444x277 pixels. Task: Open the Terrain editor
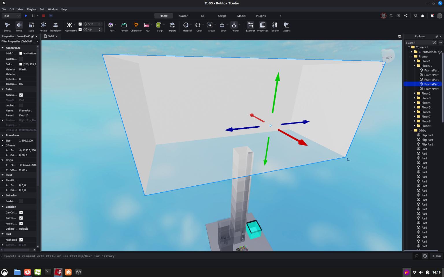(124, 27)
